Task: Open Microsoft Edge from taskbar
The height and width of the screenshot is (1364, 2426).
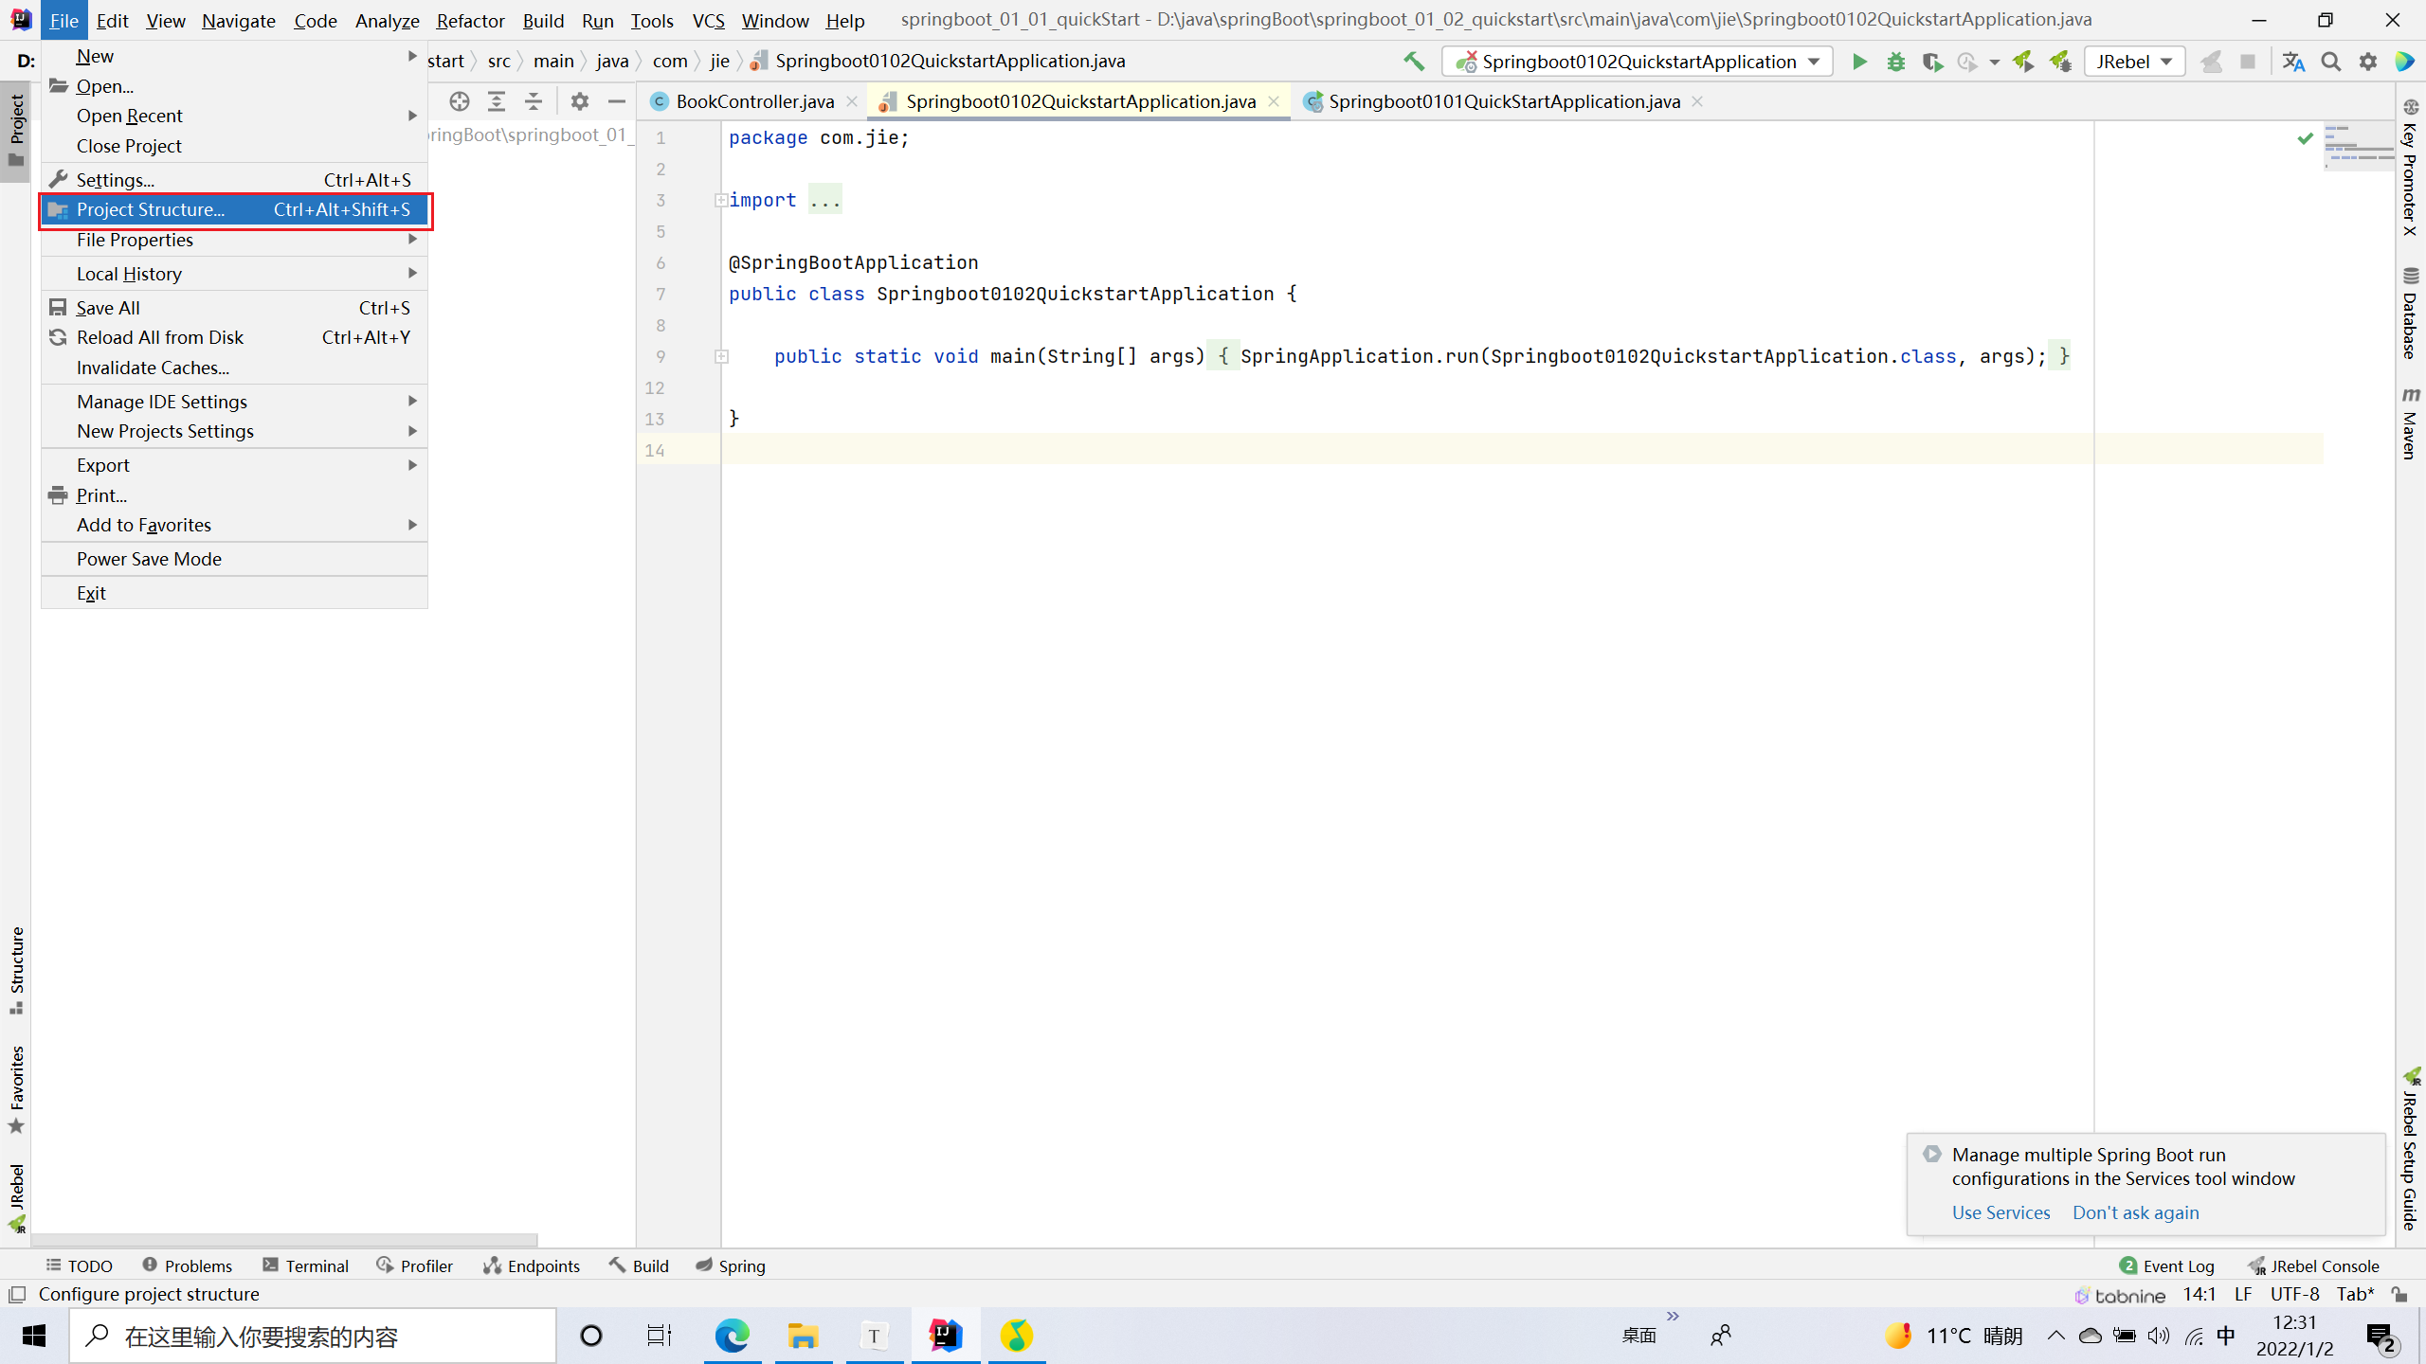Action: pyautogui.click(x=732, y=1336)
